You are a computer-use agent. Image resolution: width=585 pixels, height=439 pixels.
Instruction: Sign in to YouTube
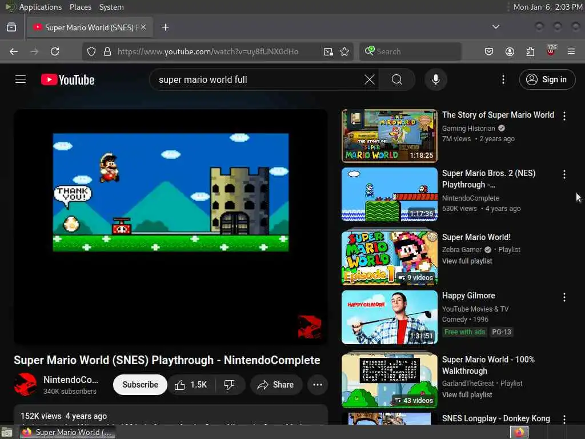[x=547, y=79]
